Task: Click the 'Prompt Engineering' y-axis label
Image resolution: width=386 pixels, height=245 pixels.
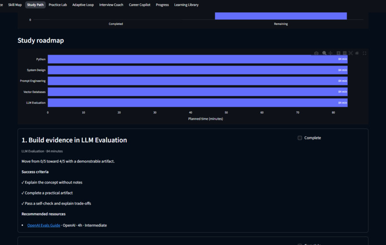Action: (33, 81)
